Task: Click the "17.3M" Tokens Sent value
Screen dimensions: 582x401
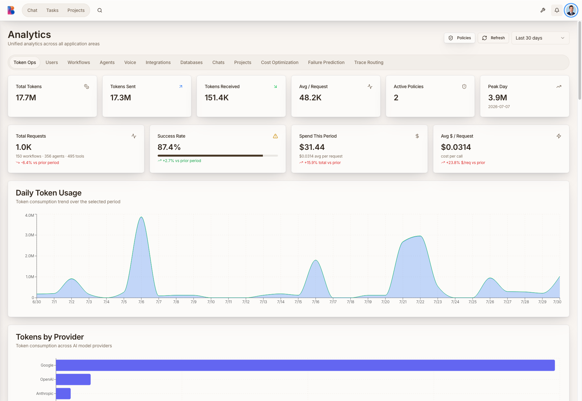Action: click(x=121, y=98)
